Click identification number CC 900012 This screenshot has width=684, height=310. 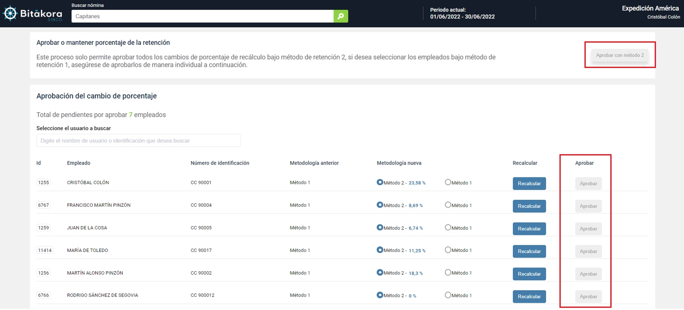click(203, 295)
